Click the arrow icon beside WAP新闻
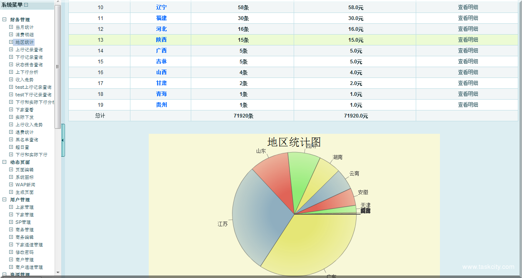 11,185
